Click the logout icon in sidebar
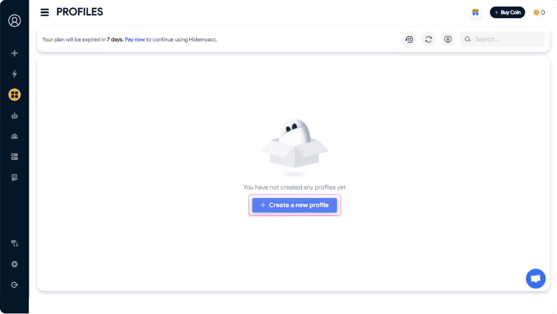The width and height of the screenshot is (557, 314). point(15,285)
